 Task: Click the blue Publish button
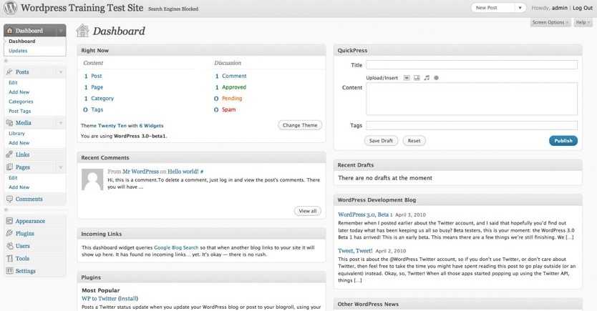pyautogui.click(x=563, y=141)
